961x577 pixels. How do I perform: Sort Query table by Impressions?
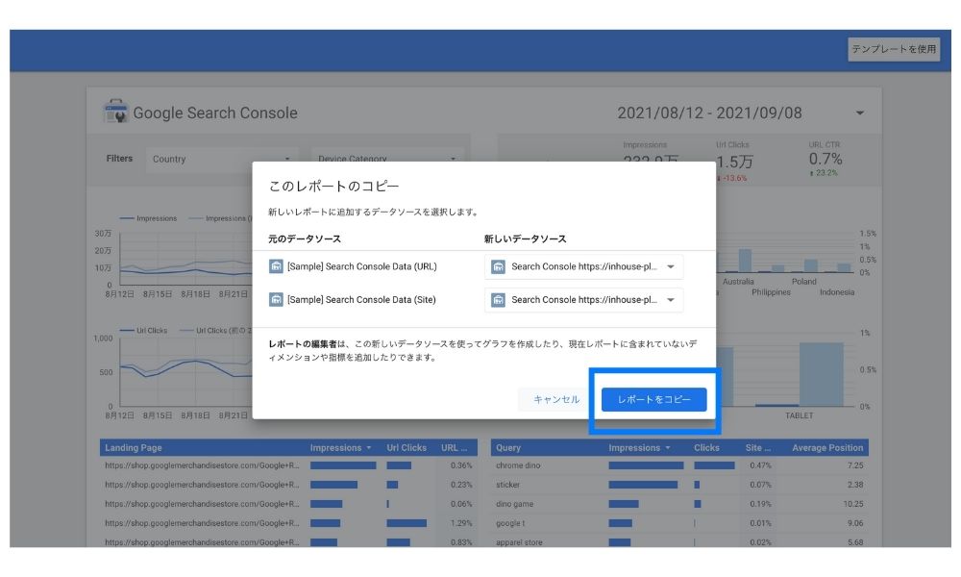(639, 447)
